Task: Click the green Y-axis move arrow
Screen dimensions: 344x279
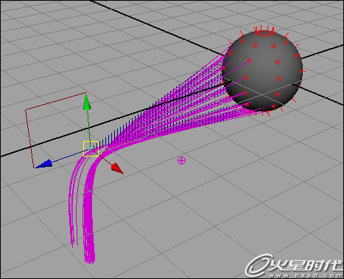Action: [x=87, y=102]
